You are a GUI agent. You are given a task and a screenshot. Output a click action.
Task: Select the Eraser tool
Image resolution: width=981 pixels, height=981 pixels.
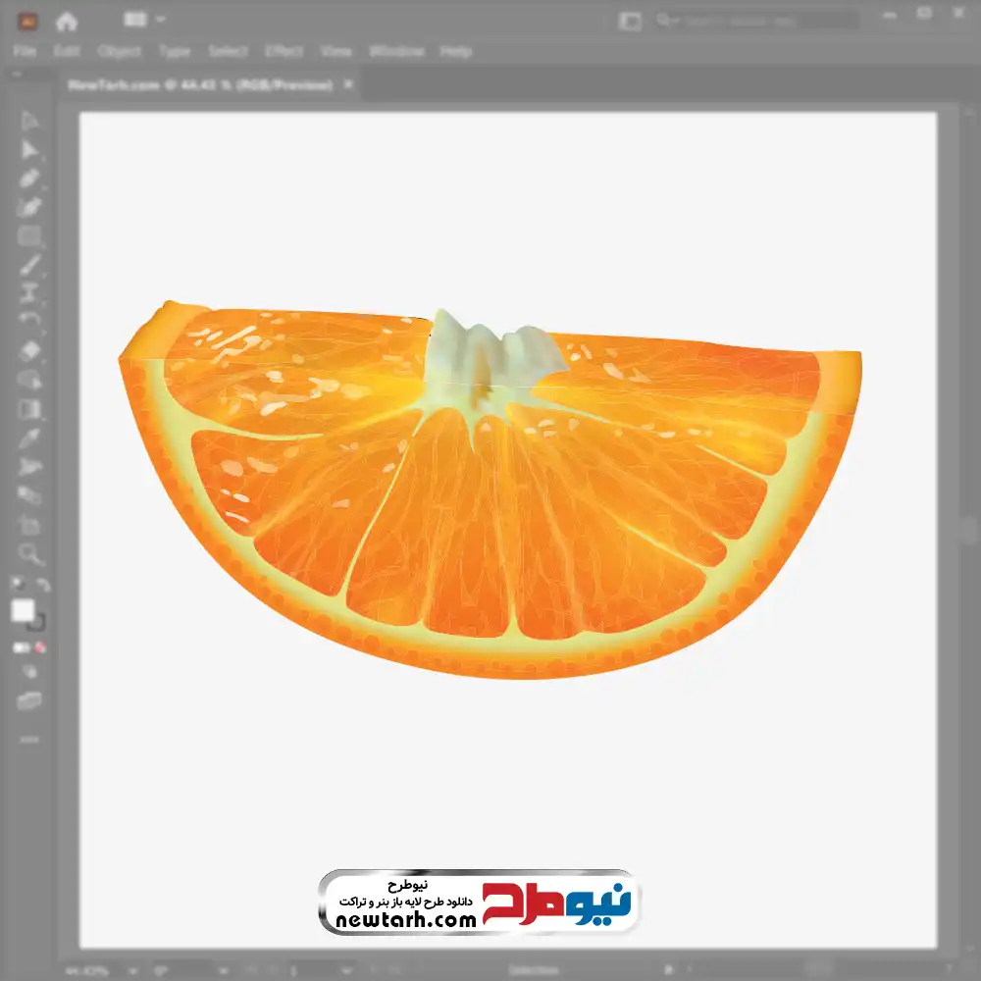tap(29, 350)
